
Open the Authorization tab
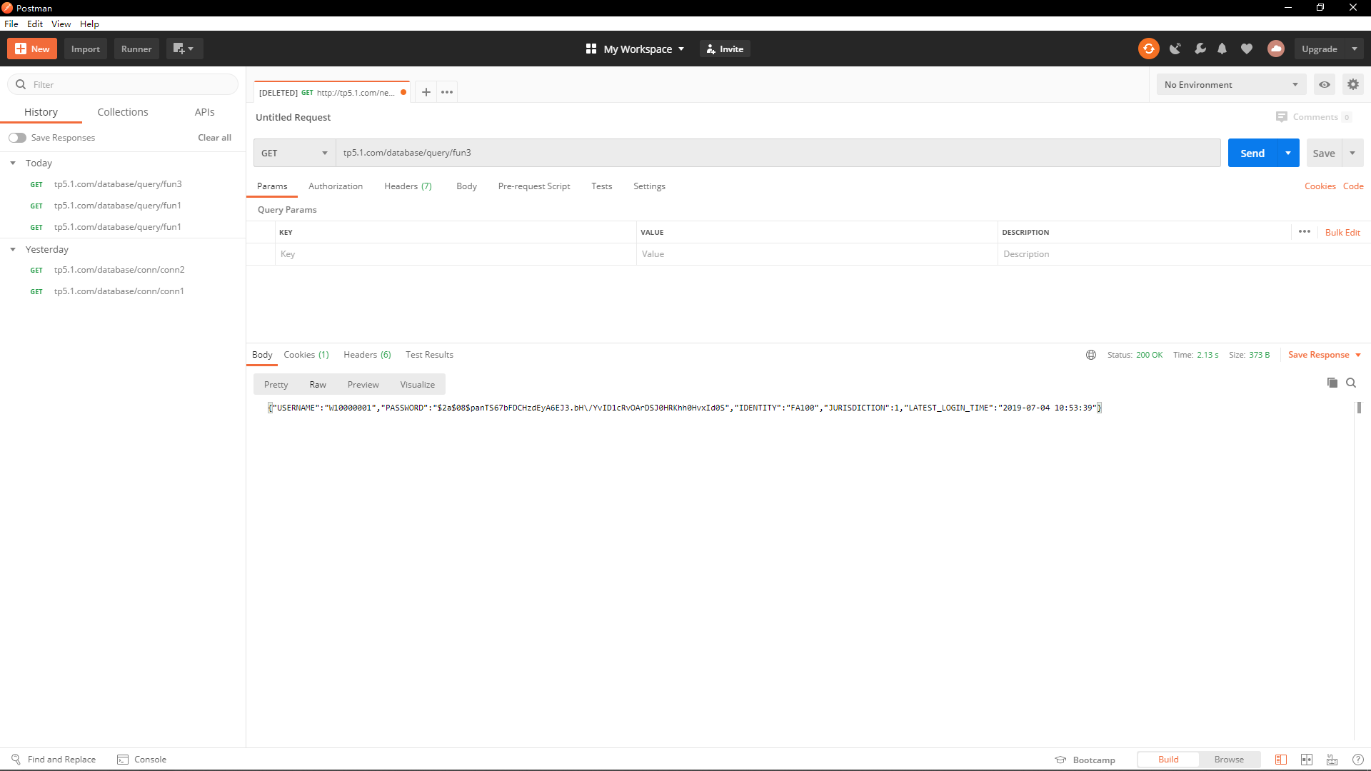point(336,186)
